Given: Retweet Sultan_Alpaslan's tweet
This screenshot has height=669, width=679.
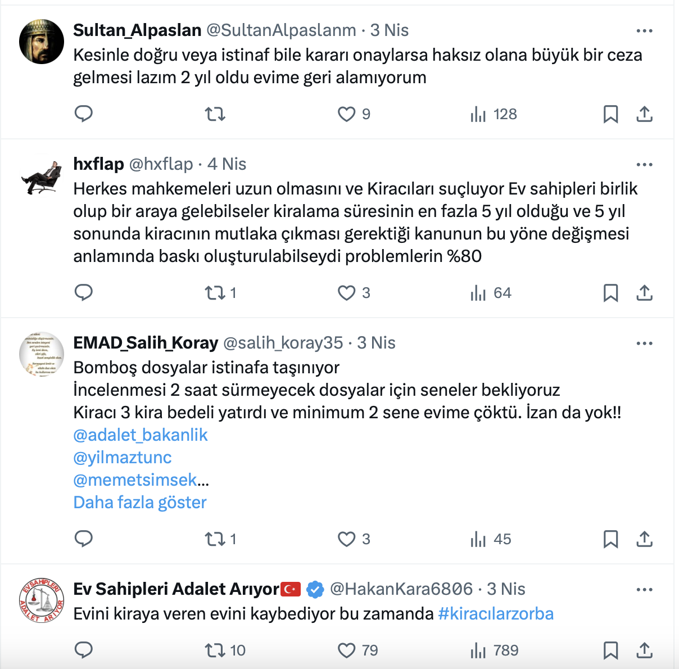Looking at the screenshot, I should [215, 114].
